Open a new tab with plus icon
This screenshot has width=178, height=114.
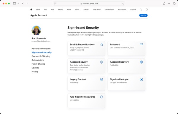[x=169, y=3]
